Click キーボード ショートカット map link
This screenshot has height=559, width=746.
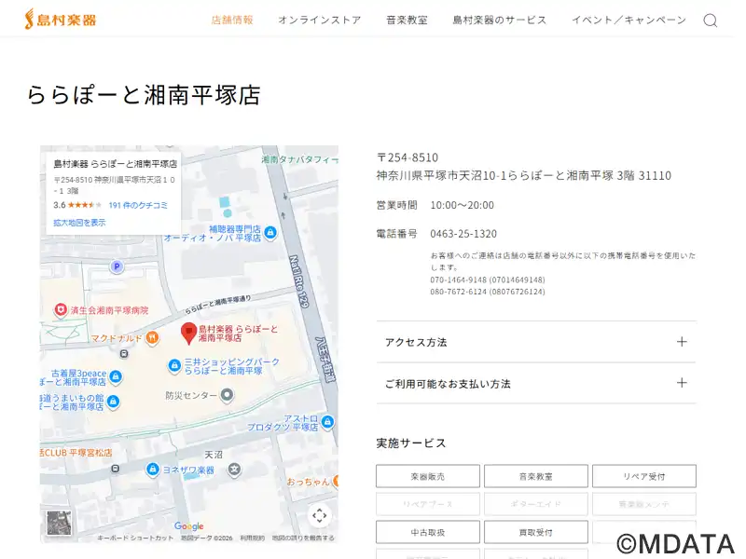pos(135,539)
